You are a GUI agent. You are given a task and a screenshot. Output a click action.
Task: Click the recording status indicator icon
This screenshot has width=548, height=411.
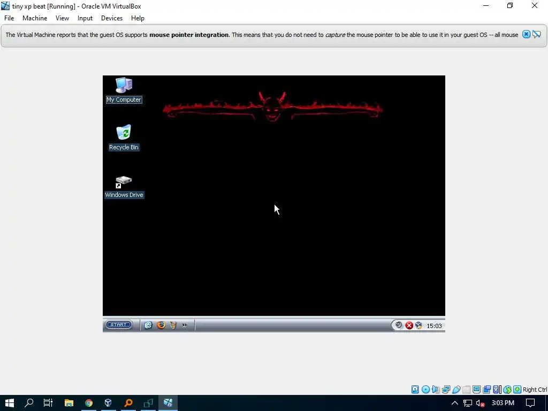coord(486,390)
